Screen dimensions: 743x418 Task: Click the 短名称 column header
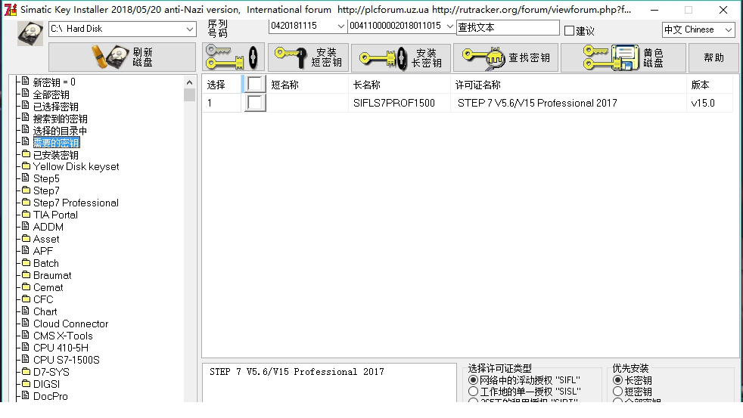[307, 85]
